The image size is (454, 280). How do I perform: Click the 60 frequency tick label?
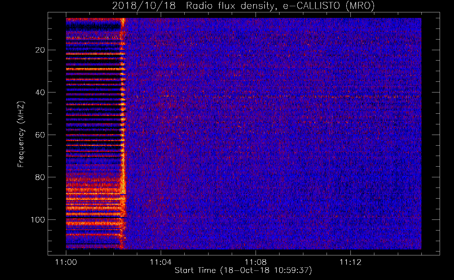click(x=40, y=135)
